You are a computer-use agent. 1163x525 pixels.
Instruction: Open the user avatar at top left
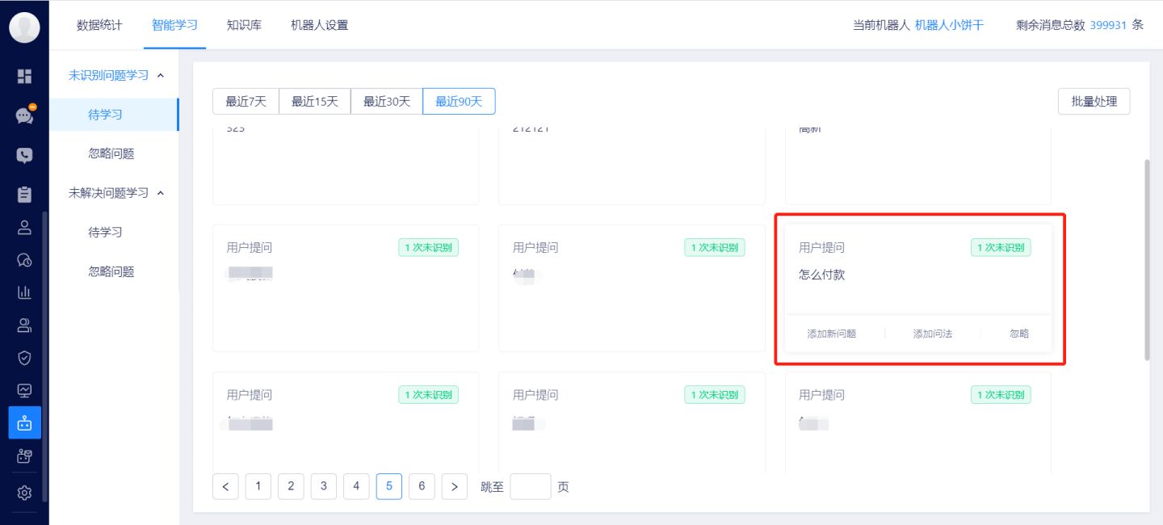pos(24,27)
